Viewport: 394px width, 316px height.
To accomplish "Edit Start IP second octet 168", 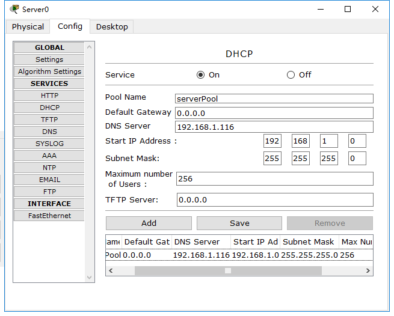I will click(x=301, y=141).
